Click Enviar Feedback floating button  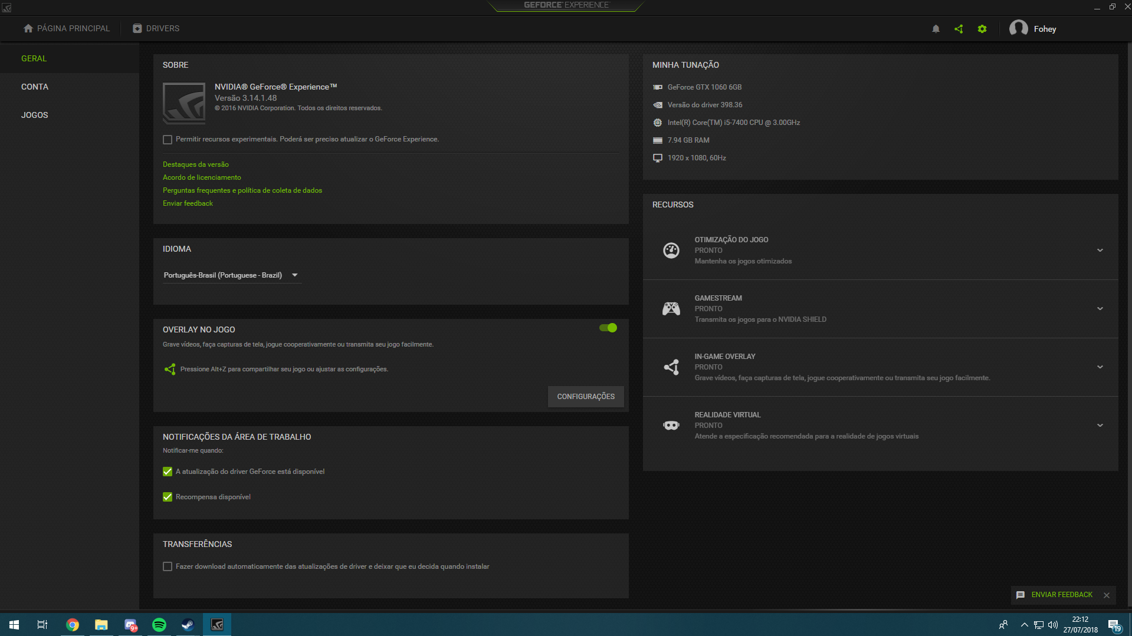click(x=1062, y=595)
